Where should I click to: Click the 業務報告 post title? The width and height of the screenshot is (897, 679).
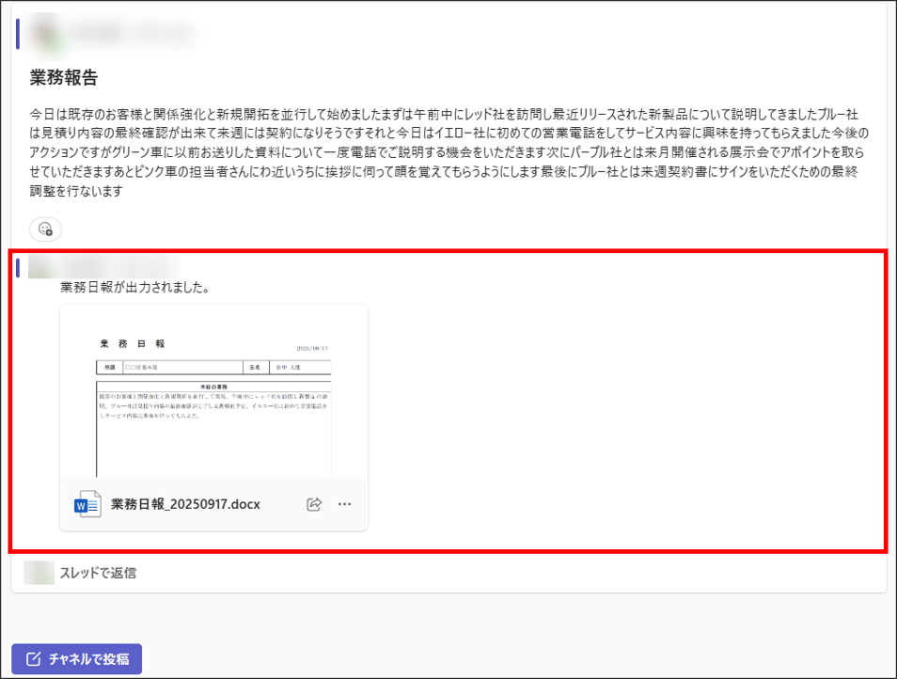coord(64,77)
